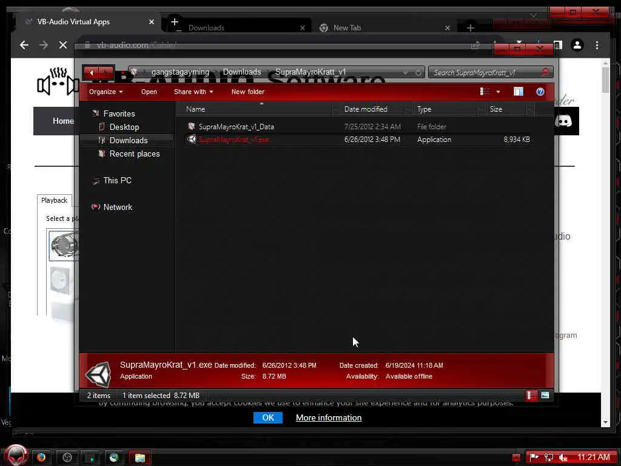Open the view options dropdown arrow
This screenshot has width=621, height=466.
pos(498,92)
